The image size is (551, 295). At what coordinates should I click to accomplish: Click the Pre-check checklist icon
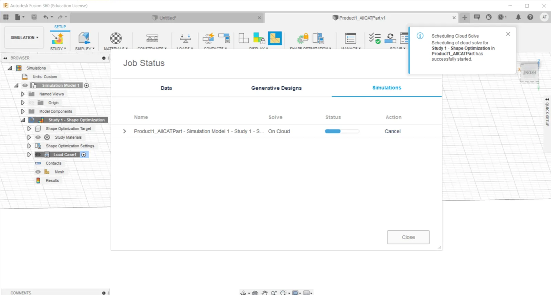point(375,38)
